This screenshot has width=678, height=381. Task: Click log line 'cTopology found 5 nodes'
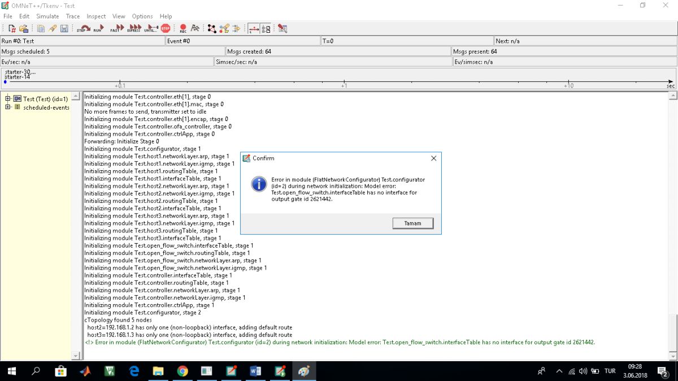[x=118, y=320]
